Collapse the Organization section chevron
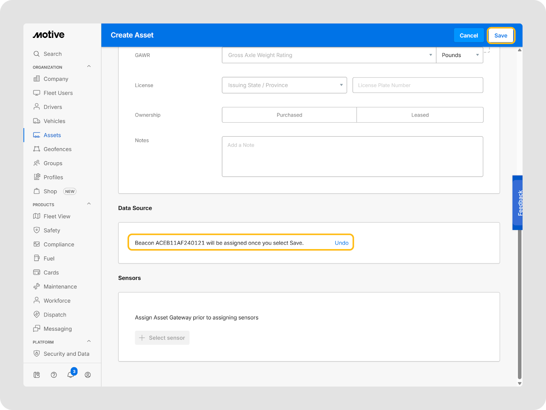 tap(89, 66)
